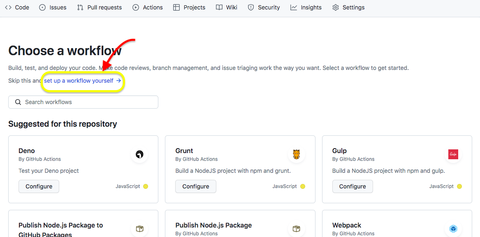The width and height of the screenshot is (480, 237).
Task: Click the yellow JavaScript dot on Grunt card
Action: point(303,186)
